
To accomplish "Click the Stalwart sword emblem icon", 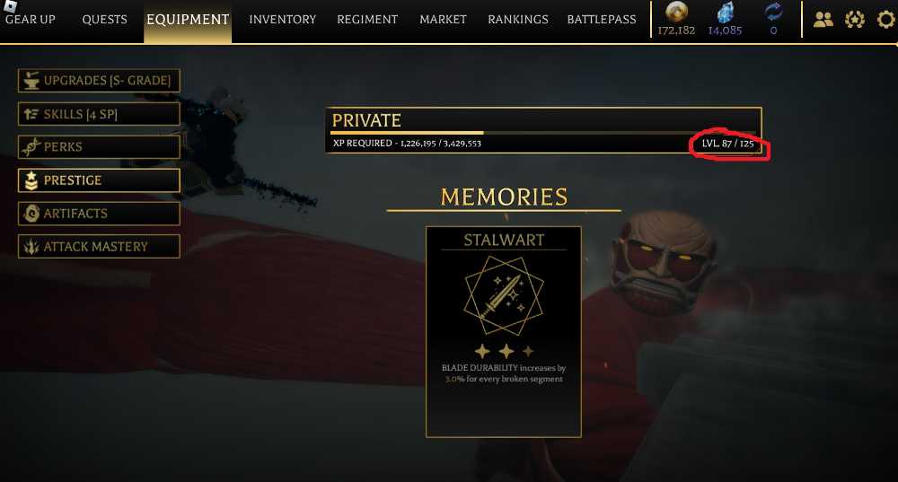I will pos(504,296).
